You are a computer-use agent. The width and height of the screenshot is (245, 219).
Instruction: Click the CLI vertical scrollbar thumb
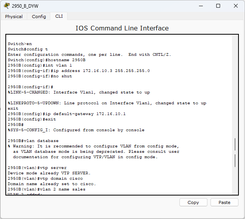click(235, 152)
